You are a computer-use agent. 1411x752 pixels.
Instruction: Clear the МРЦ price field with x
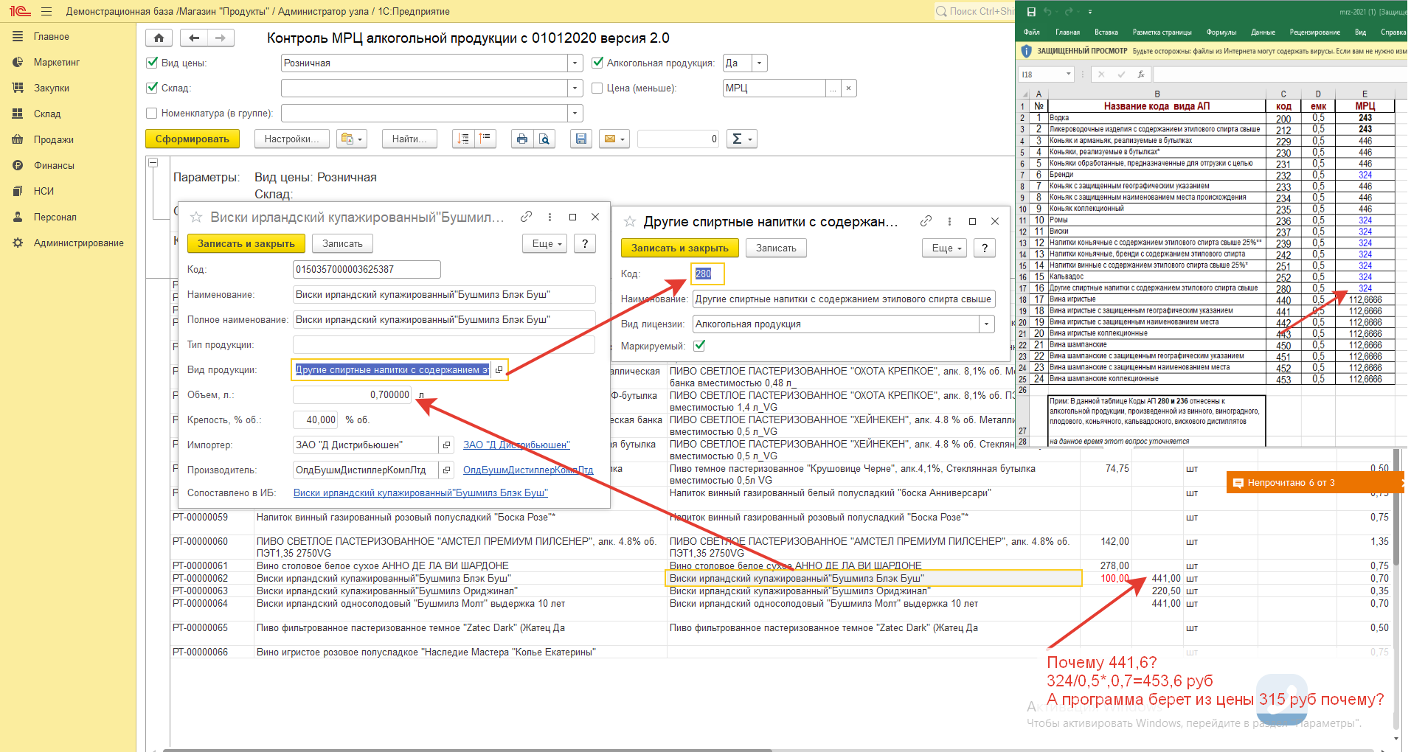click(x=849, y=88)
